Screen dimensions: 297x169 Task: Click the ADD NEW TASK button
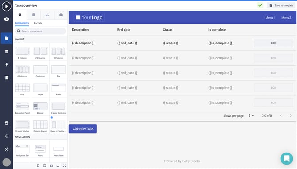pyautogui.click(x=83, y=129)
